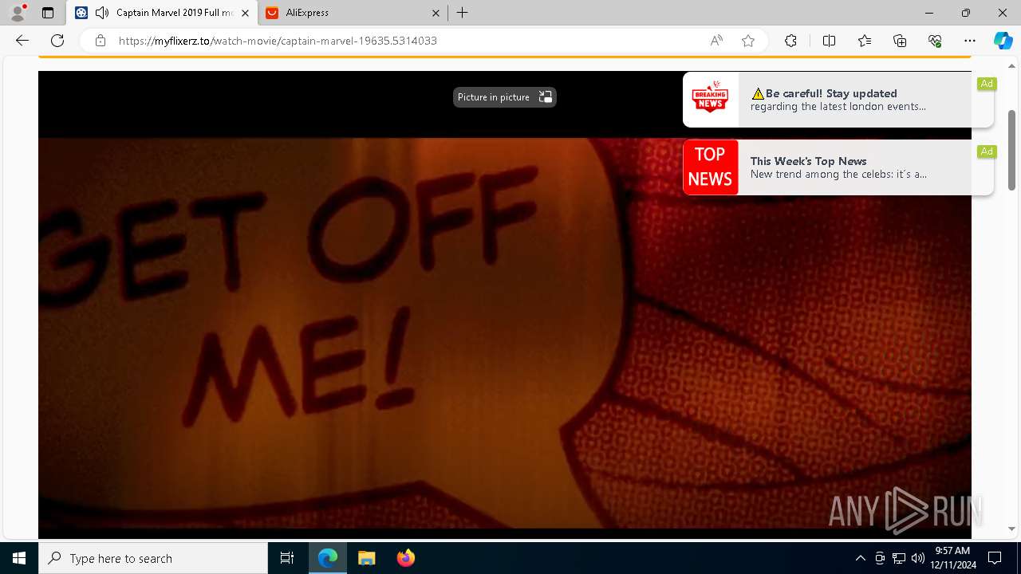Open the Top News ad thumbnail
The image size is (1021, 574).
[x=711, y=167]
